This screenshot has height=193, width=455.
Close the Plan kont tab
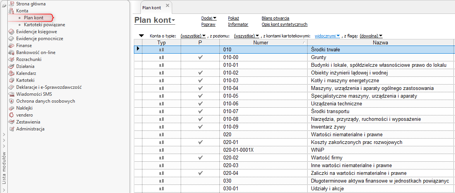(167, 6)
